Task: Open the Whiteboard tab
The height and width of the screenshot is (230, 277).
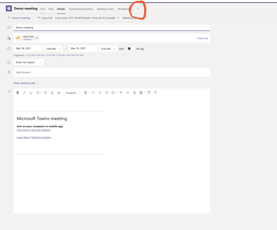Action: [124, 9]
